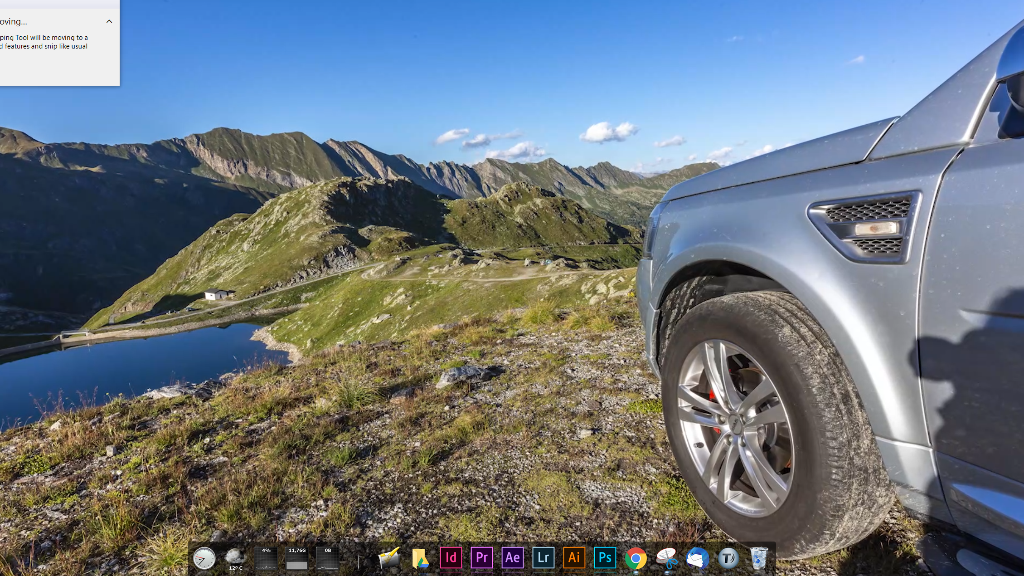The width and height of the screenshot is (1024, 576).
Task: Collapse the Snipping Tool moving notice
Action: pos(109,21)
